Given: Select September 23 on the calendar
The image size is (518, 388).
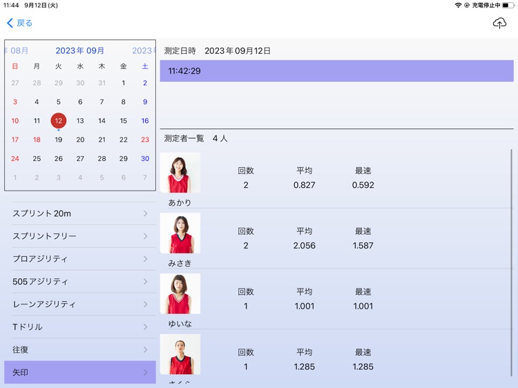Looking at the screenshot, I should click(x=145, y=139).
